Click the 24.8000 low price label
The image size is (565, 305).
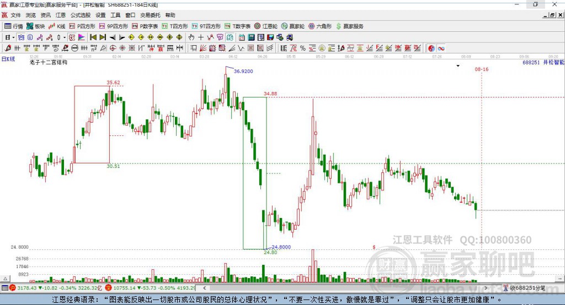tap(281, 247)
